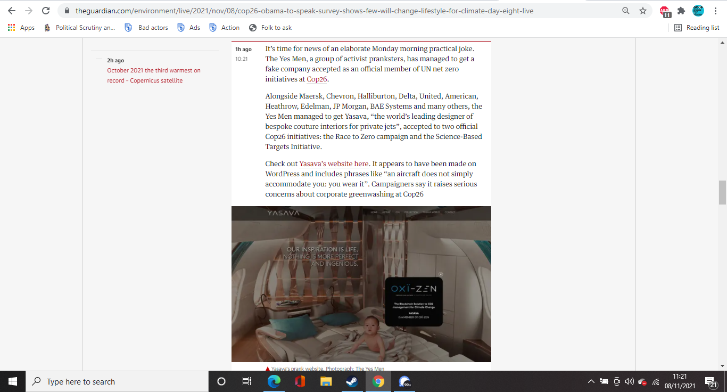
Task: Open the volume control
Action: pos(630,381)
